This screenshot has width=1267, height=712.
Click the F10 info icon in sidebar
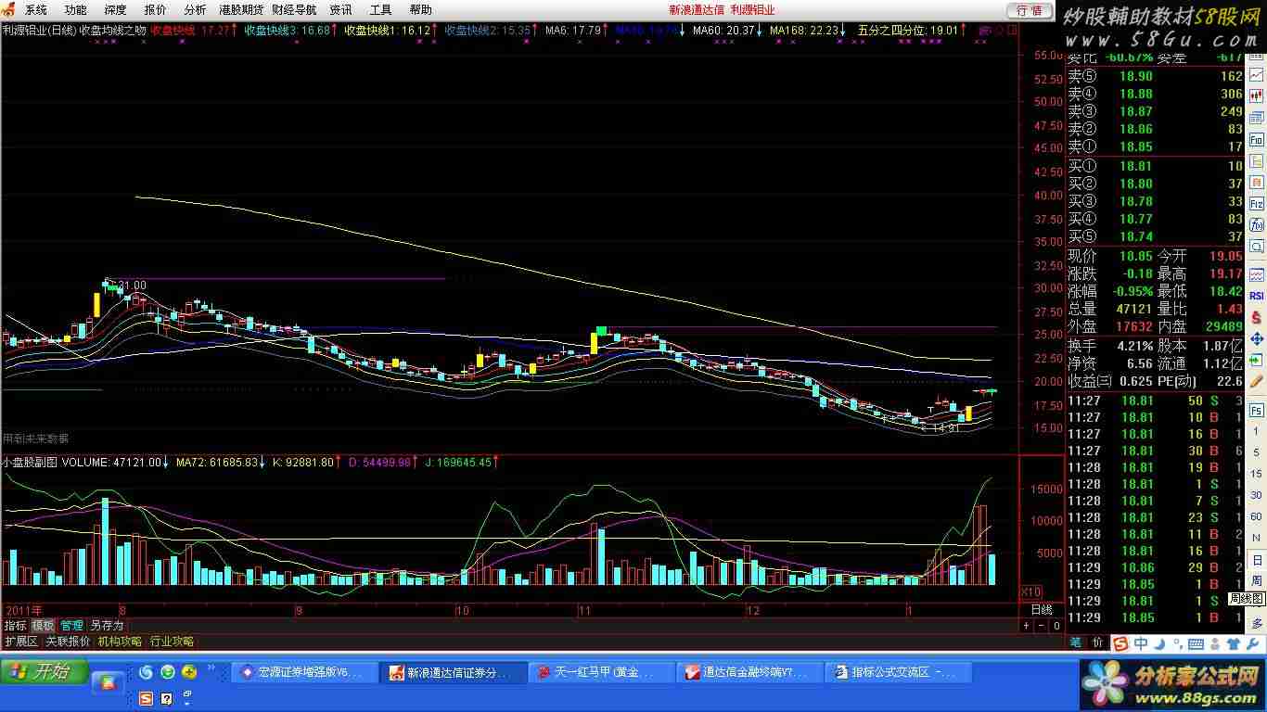[x=1257, y=139]
